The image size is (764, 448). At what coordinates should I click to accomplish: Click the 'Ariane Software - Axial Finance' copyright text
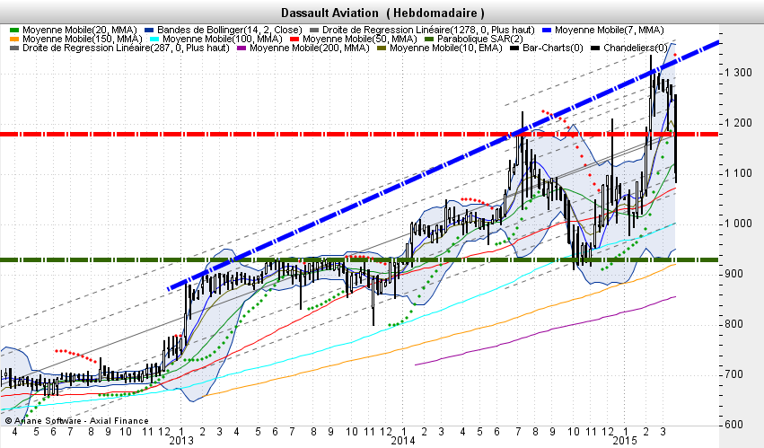76,421
